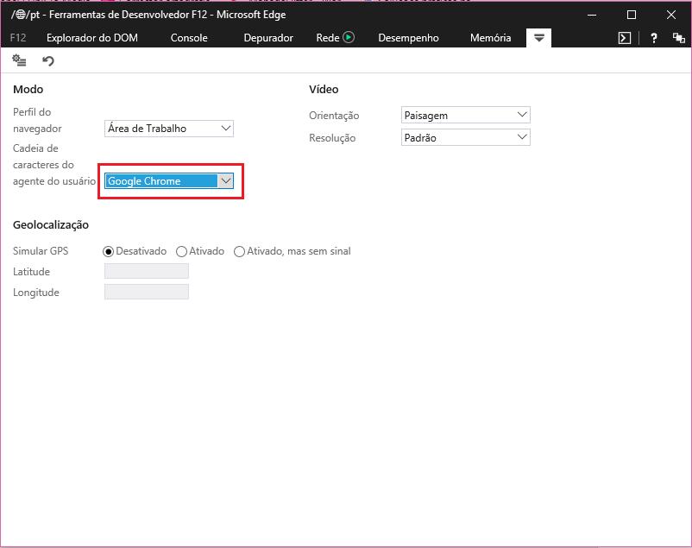This screenshot has height=548, width=692.
Task: Open the more tools overflow tab icon
Action: [539, 38]
